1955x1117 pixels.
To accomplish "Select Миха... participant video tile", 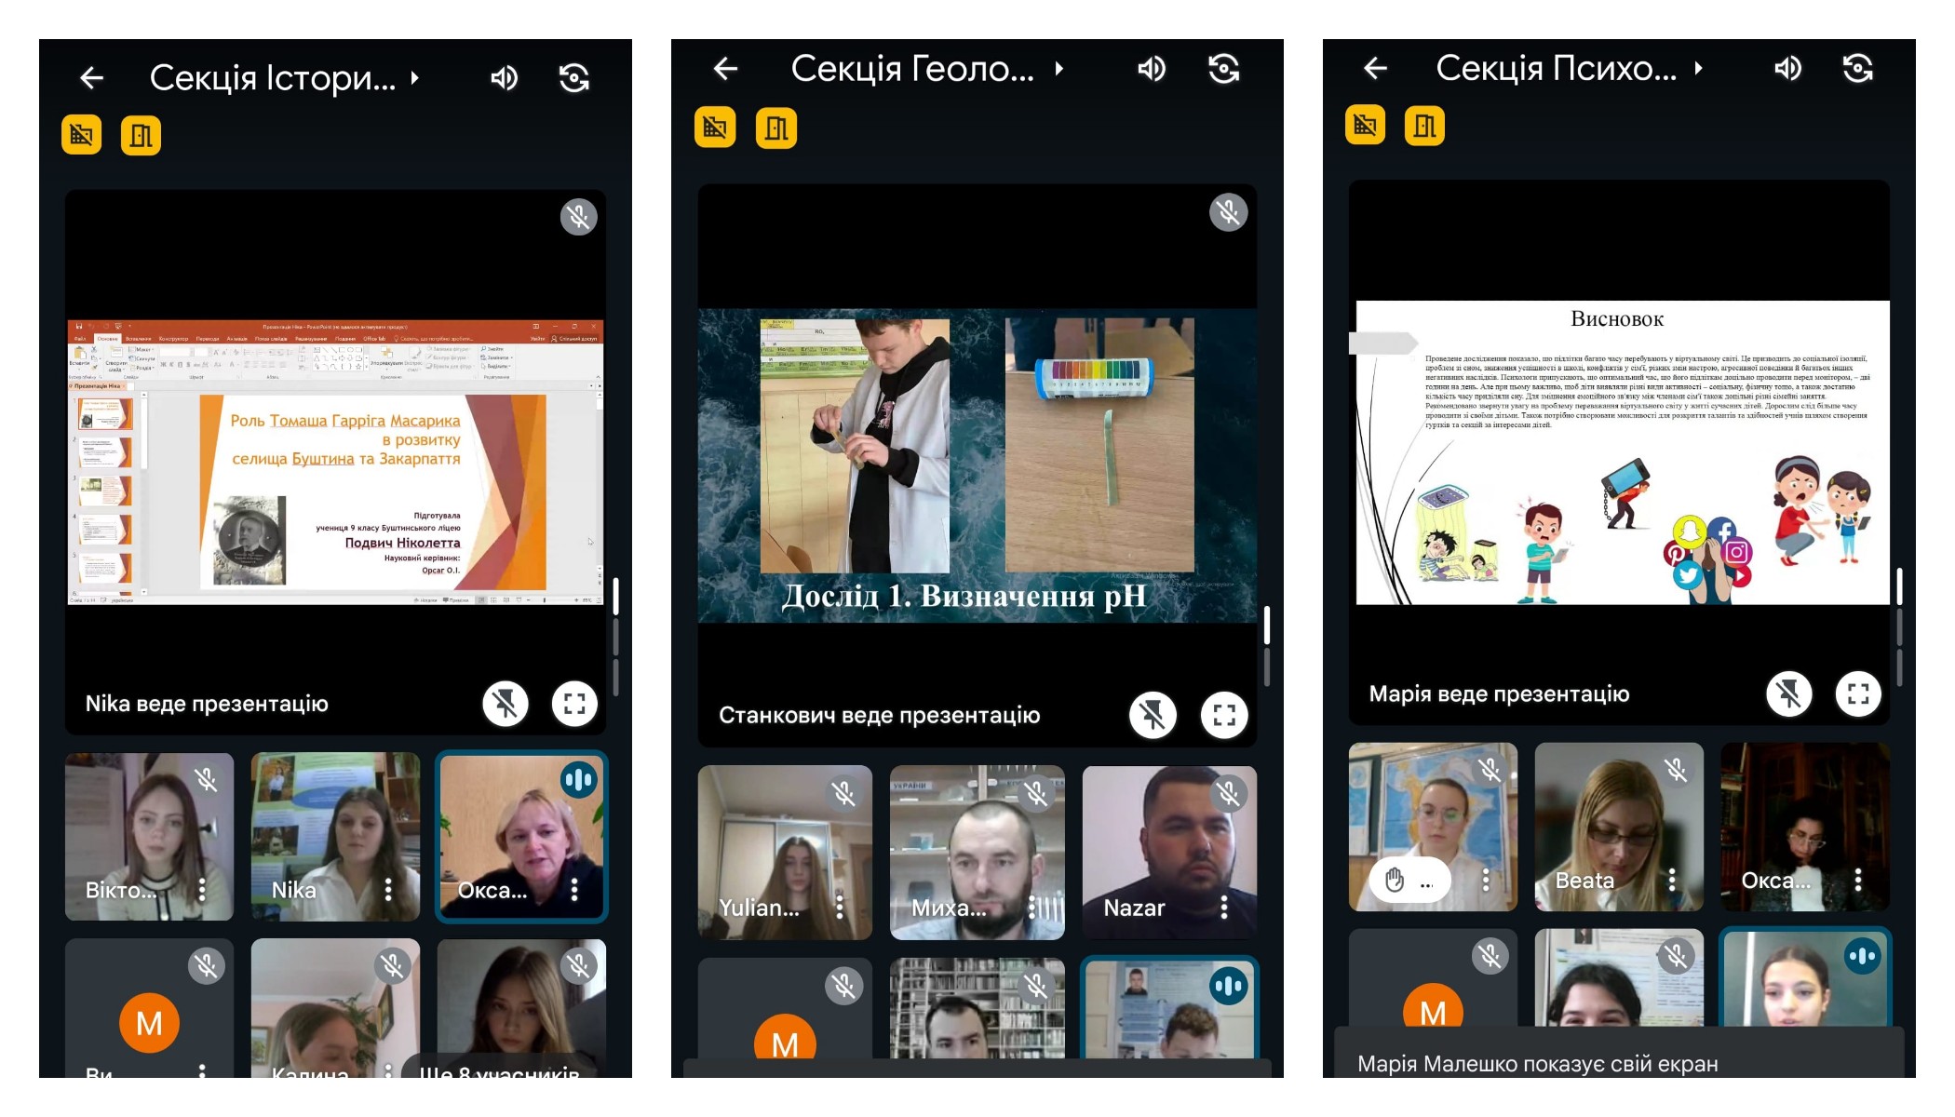I will (977, 853).
